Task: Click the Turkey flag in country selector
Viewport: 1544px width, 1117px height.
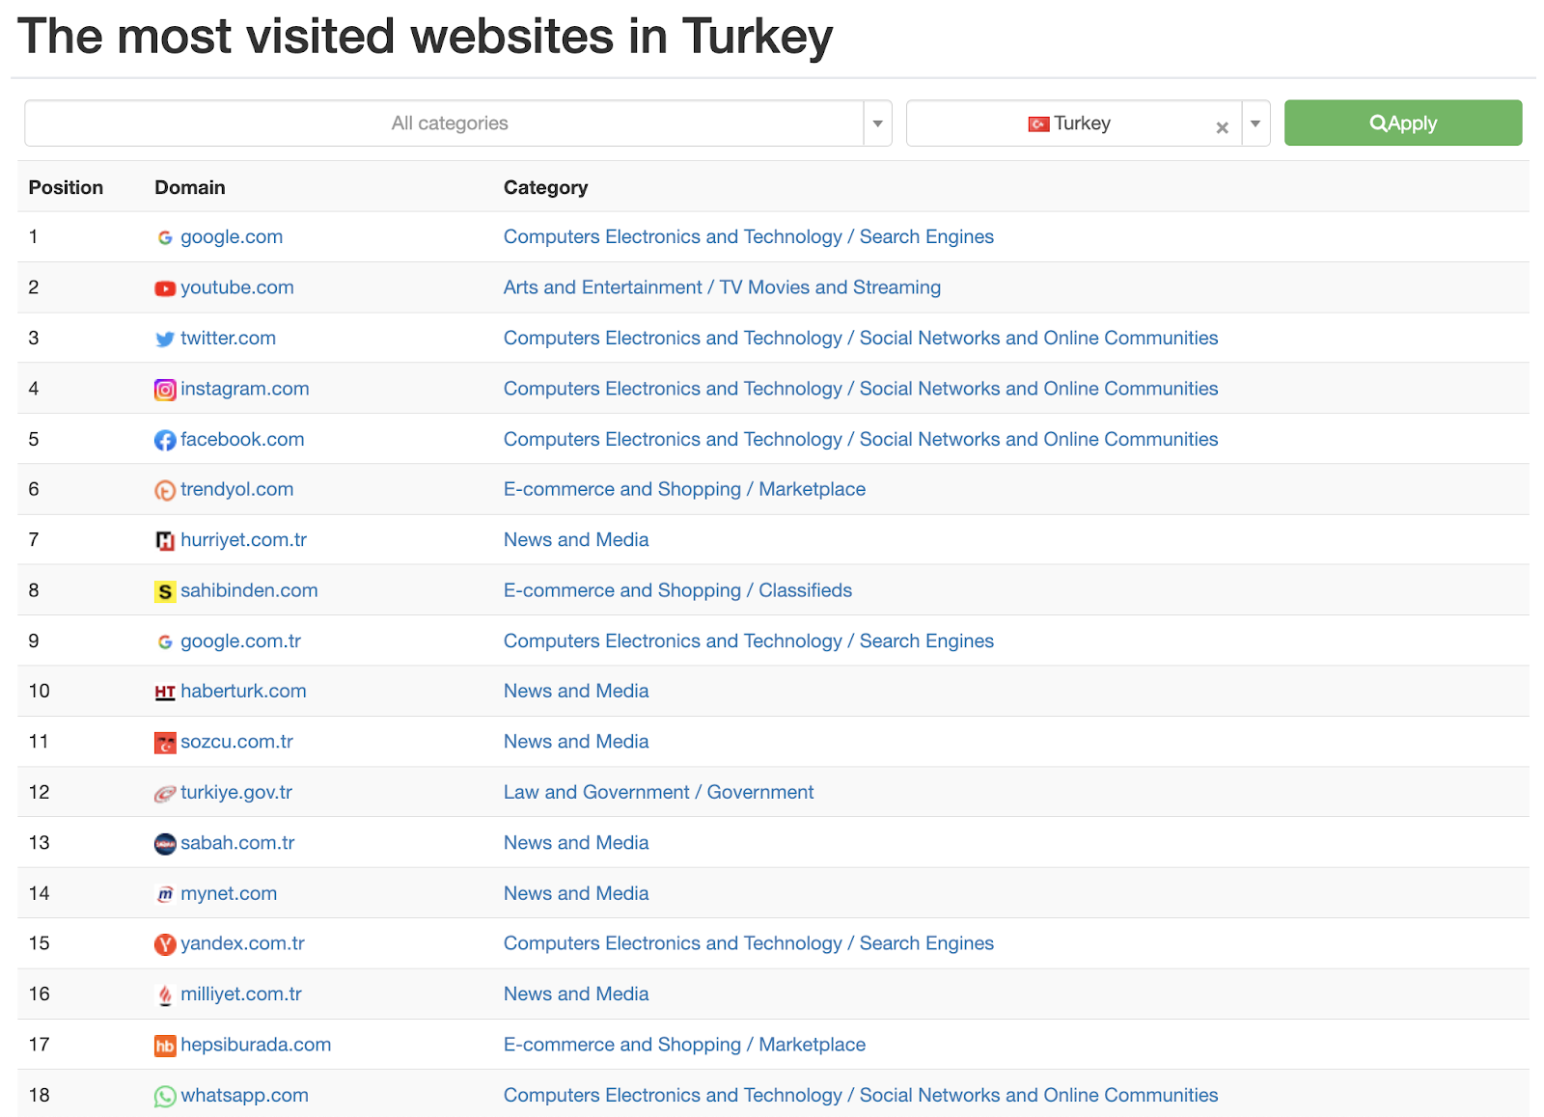Action: coord(1038,124)
